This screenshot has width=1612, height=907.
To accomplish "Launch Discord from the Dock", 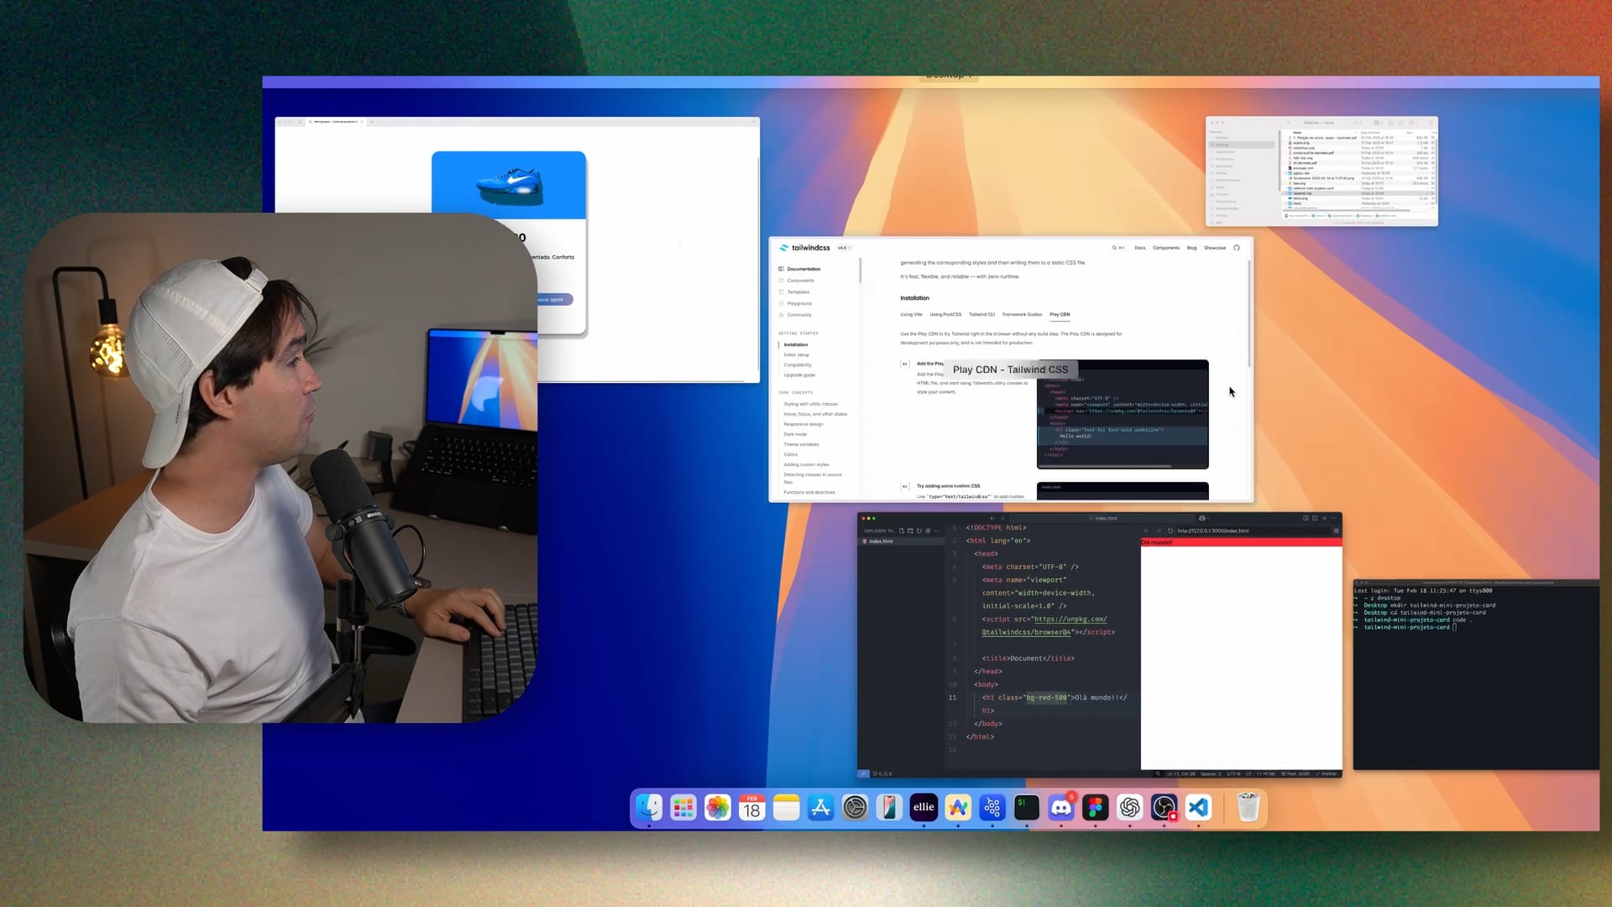I will pos(1061,808).
